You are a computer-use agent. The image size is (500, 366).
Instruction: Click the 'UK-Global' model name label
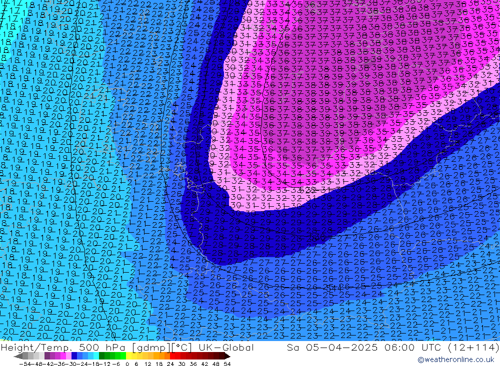[x=226, y=347]
